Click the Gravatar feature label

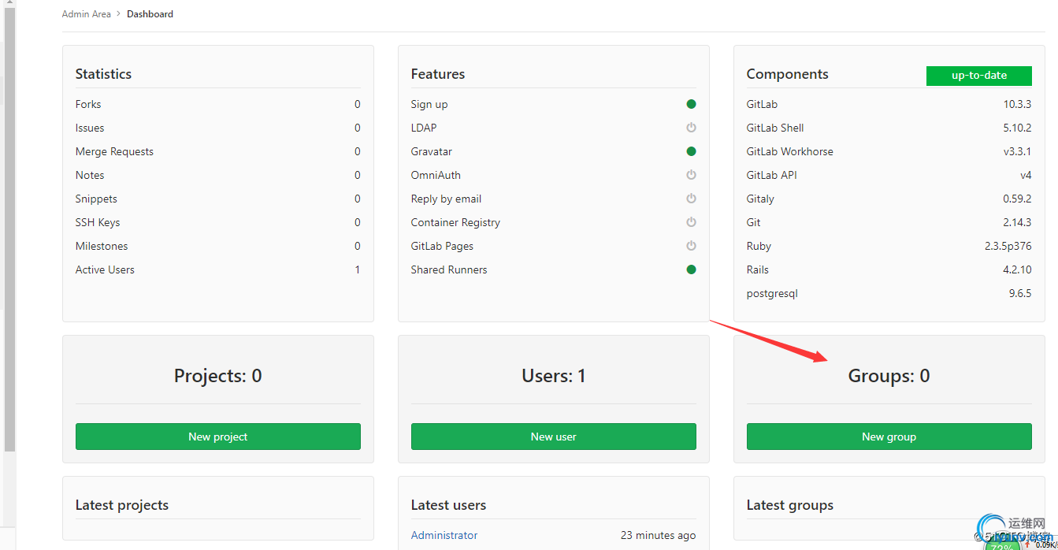tap(432, 151)
